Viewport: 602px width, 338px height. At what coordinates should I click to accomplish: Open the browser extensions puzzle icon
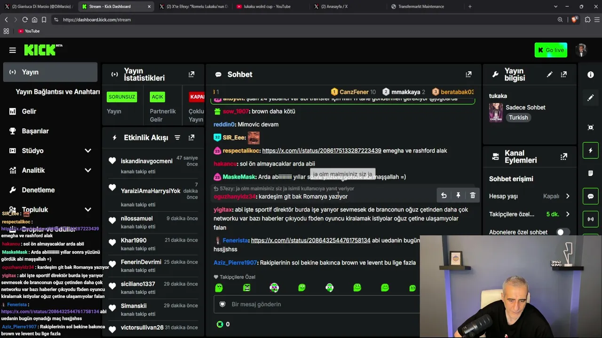[x=587, y=20]
